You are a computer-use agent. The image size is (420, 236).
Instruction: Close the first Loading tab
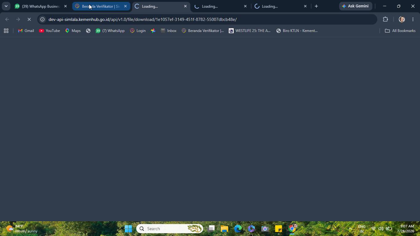(185, 6)
